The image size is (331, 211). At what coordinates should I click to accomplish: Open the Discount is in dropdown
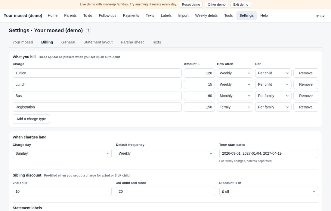(268, 192)
